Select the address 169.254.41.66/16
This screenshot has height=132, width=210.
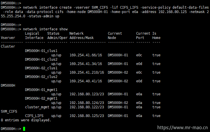pyautogui.click(x=86, y=55)
